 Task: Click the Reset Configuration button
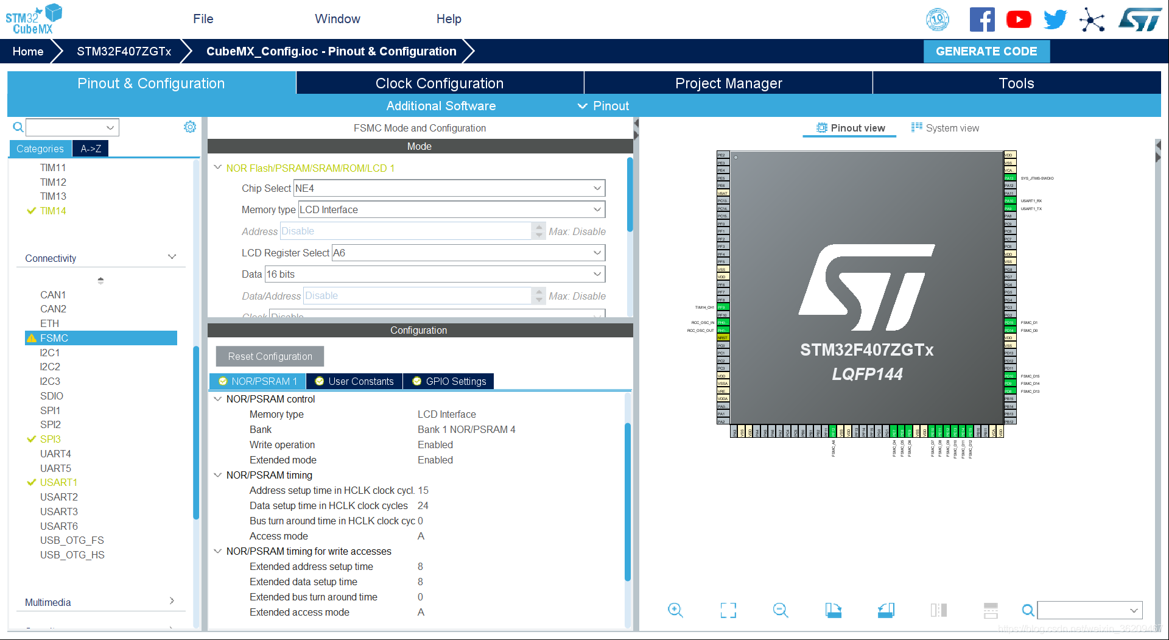pos(270,356)
